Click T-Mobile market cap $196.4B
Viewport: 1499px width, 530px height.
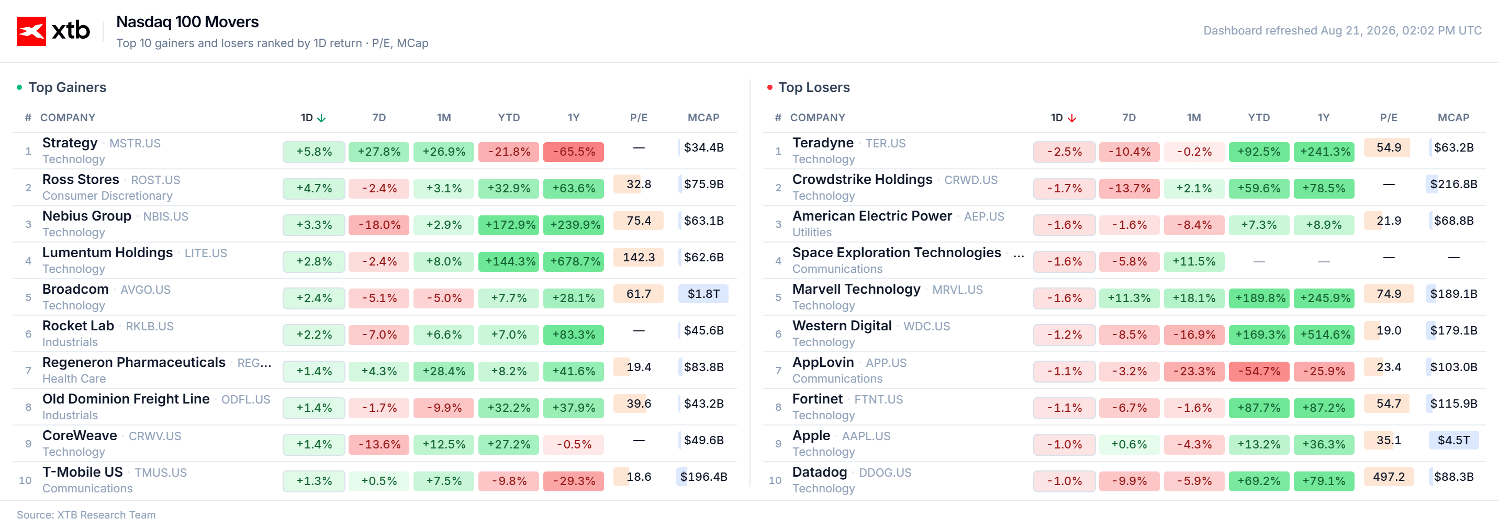(703, 477)
